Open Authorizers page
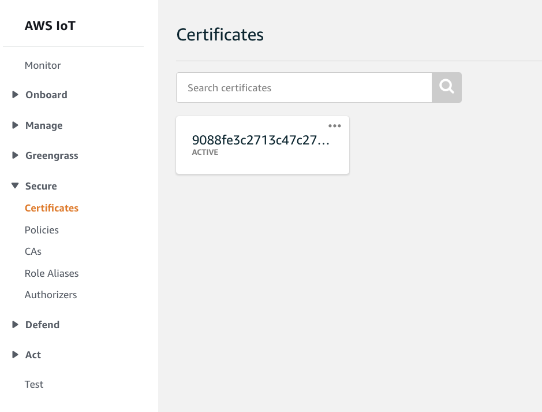 click(x=50, y=295)
